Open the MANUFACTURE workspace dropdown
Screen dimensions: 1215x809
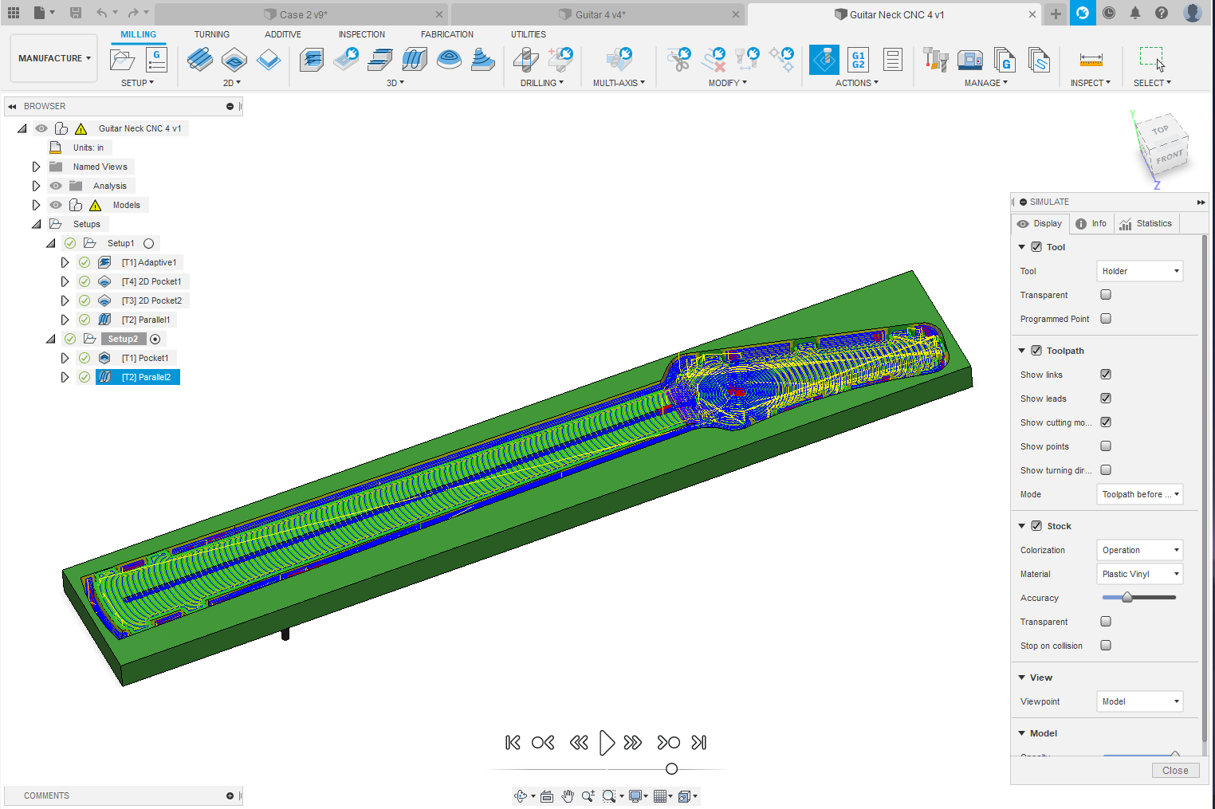54,58
